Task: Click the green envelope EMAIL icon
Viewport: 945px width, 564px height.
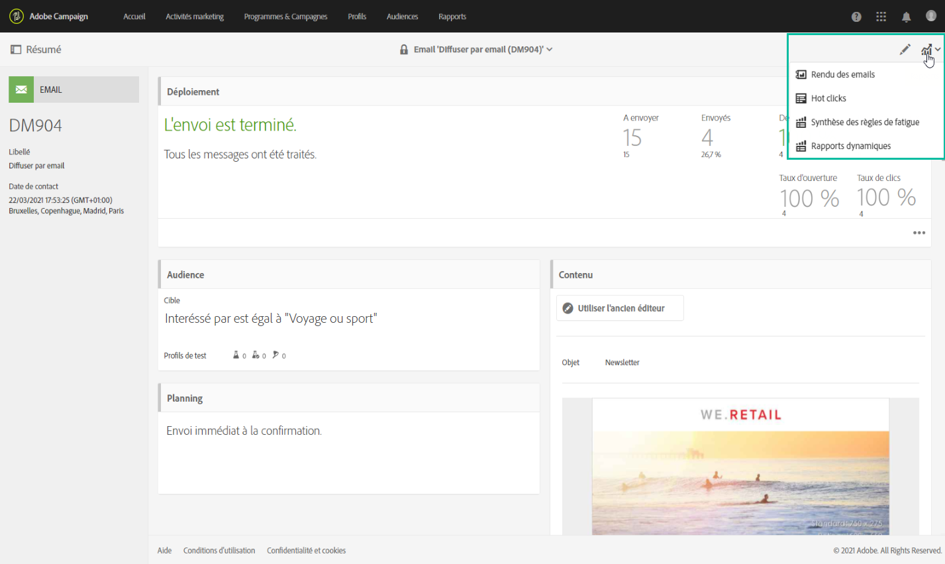Action: coord(21,89)
